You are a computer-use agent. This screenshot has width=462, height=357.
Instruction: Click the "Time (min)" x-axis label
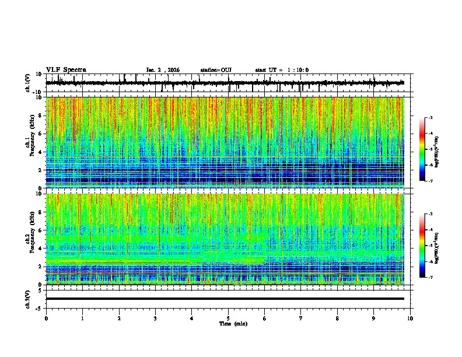(233, 324)
